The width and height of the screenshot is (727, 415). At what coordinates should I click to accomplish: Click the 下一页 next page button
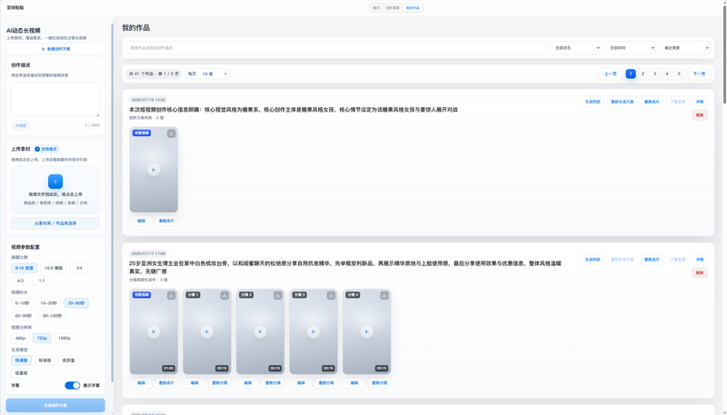[x=699, y=74]
